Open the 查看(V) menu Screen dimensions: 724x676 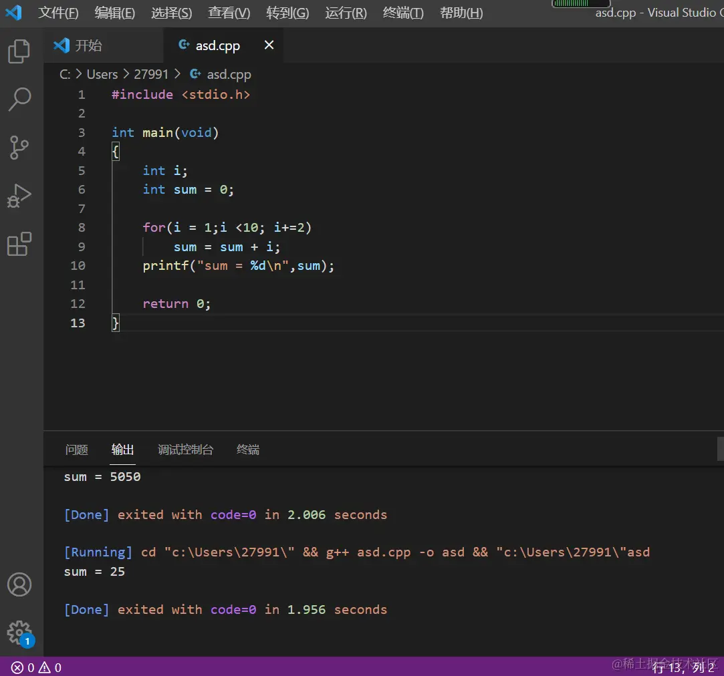[x=229, y=13]
